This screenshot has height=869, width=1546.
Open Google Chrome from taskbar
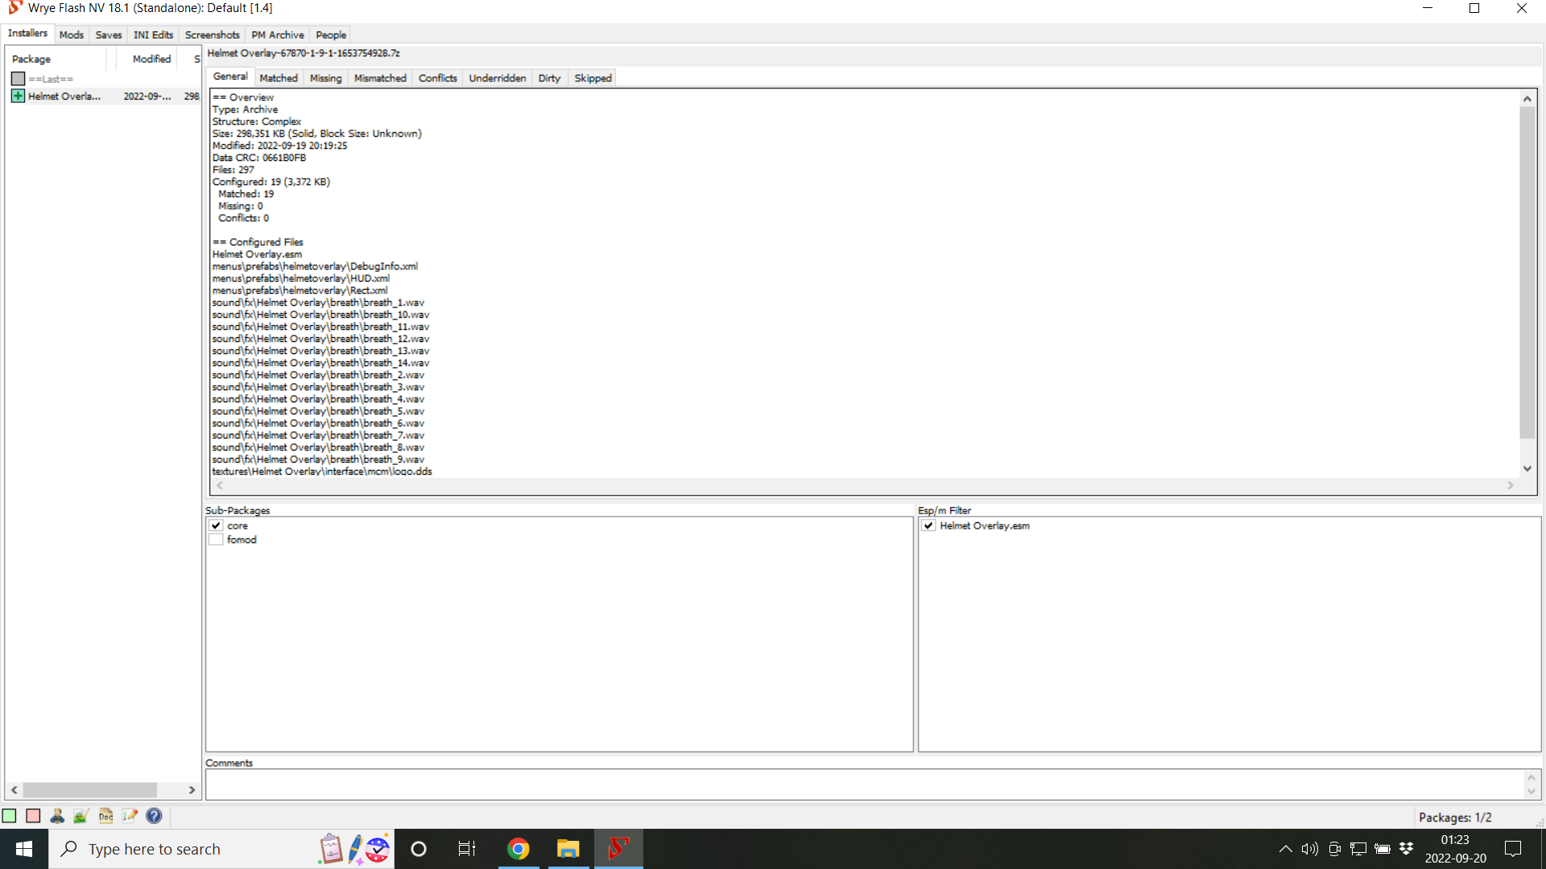(519, 849)
